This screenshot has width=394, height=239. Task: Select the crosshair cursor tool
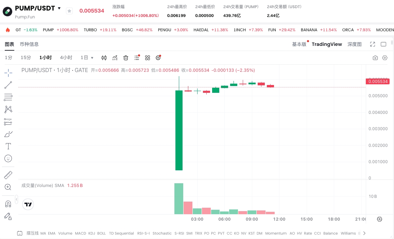(8, 72)
